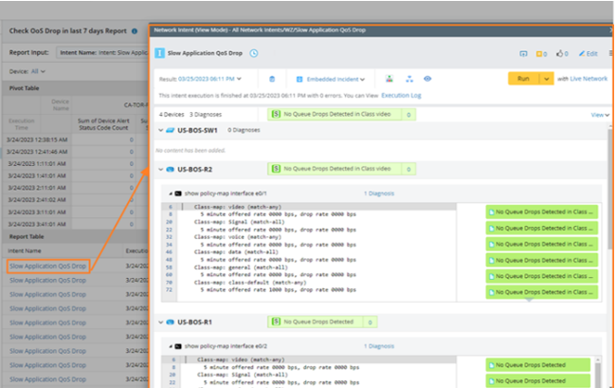
Task: Click the green S status icon in the US-BOS-R2 row
Action: (276, 169)
